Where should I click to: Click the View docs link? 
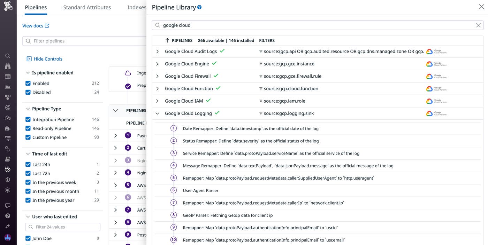click(33, 25)
